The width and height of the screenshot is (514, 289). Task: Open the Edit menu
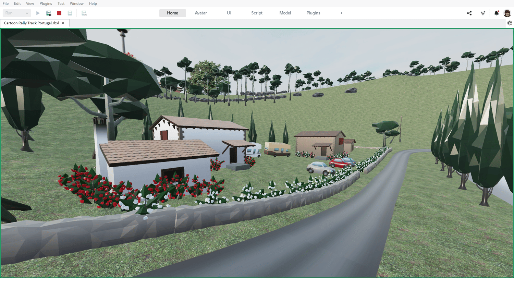[17, 3]
